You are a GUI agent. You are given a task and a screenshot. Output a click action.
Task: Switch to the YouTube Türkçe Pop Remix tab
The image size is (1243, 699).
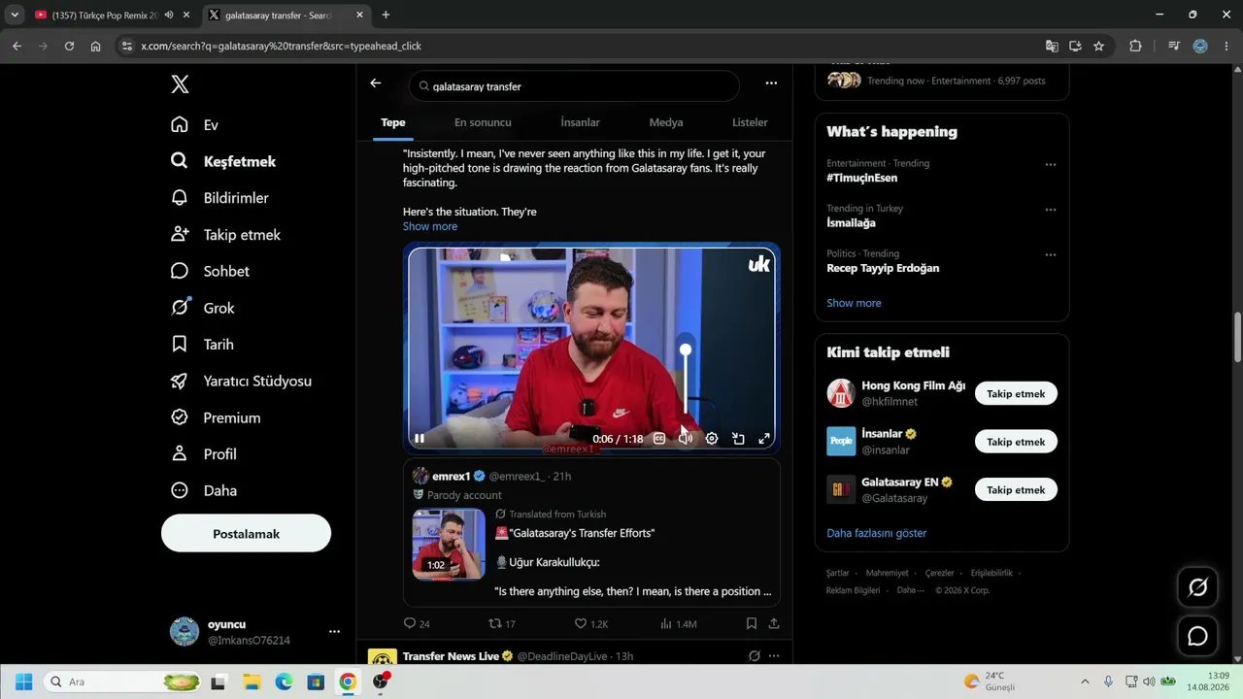tap(103, 16)
